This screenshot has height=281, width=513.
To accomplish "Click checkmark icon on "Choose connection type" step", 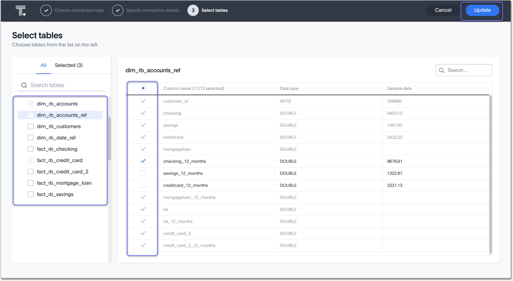I will point(46,10).
